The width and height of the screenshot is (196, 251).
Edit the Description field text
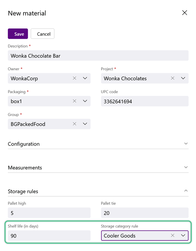point(98,56)
